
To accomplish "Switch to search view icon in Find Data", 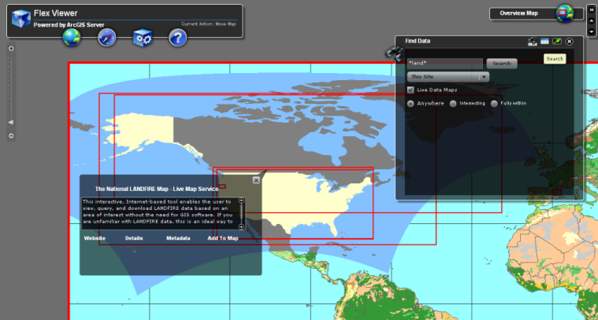I will pyautogui.click(x=533, y=41).
